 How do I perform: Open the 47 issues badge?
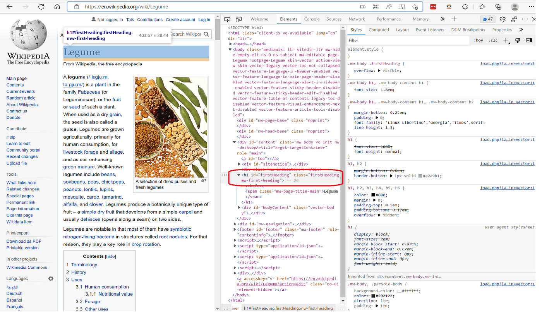(488, 19)
